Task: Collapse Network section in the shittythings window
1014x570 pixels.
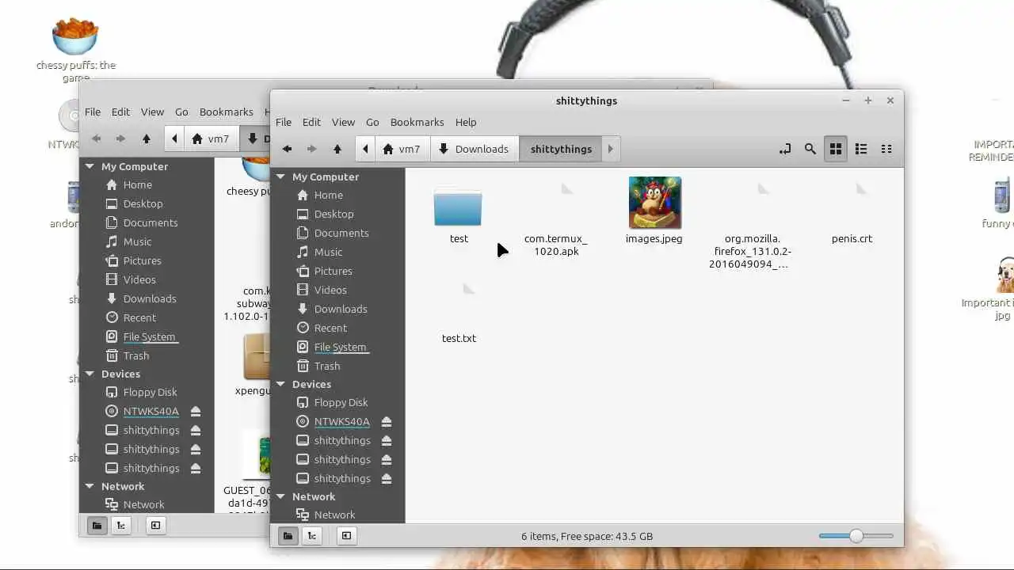Action: (280, 496)
